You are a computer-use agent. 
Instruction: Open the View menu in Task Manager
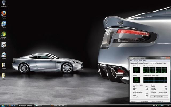pyautogui.click(x=141, y=60)
